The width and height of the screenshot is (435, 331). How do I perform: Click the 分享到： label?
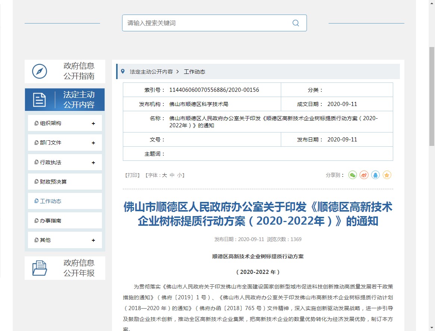pyautogui.click(x=335, y=175)
